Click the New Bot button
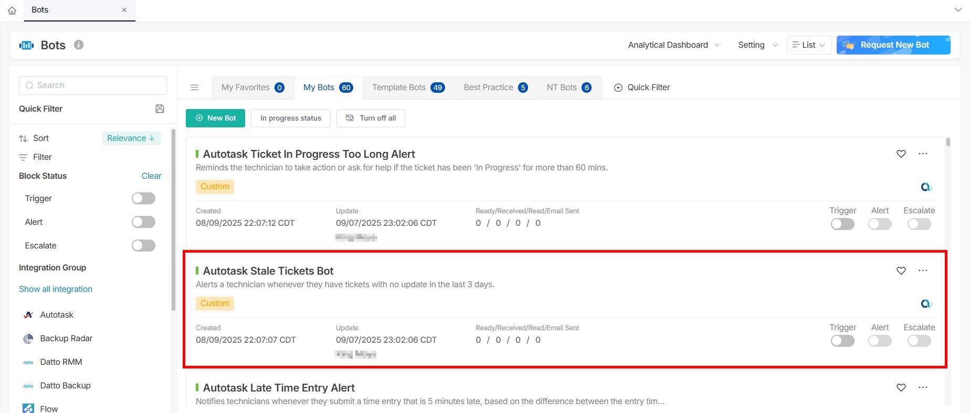970x413 pixels. click(215, 118)
